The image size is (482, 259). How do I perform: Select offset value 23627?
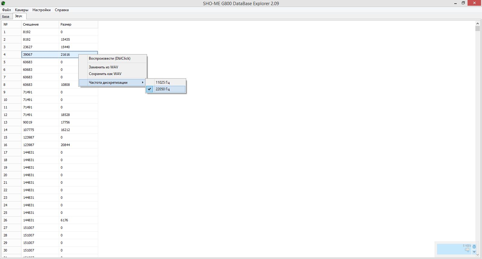point(28,47)
